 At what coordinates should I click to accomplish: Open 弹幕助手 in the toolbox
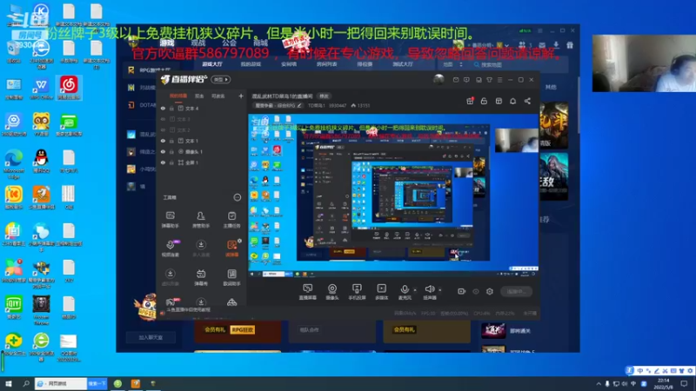(170, 220)
